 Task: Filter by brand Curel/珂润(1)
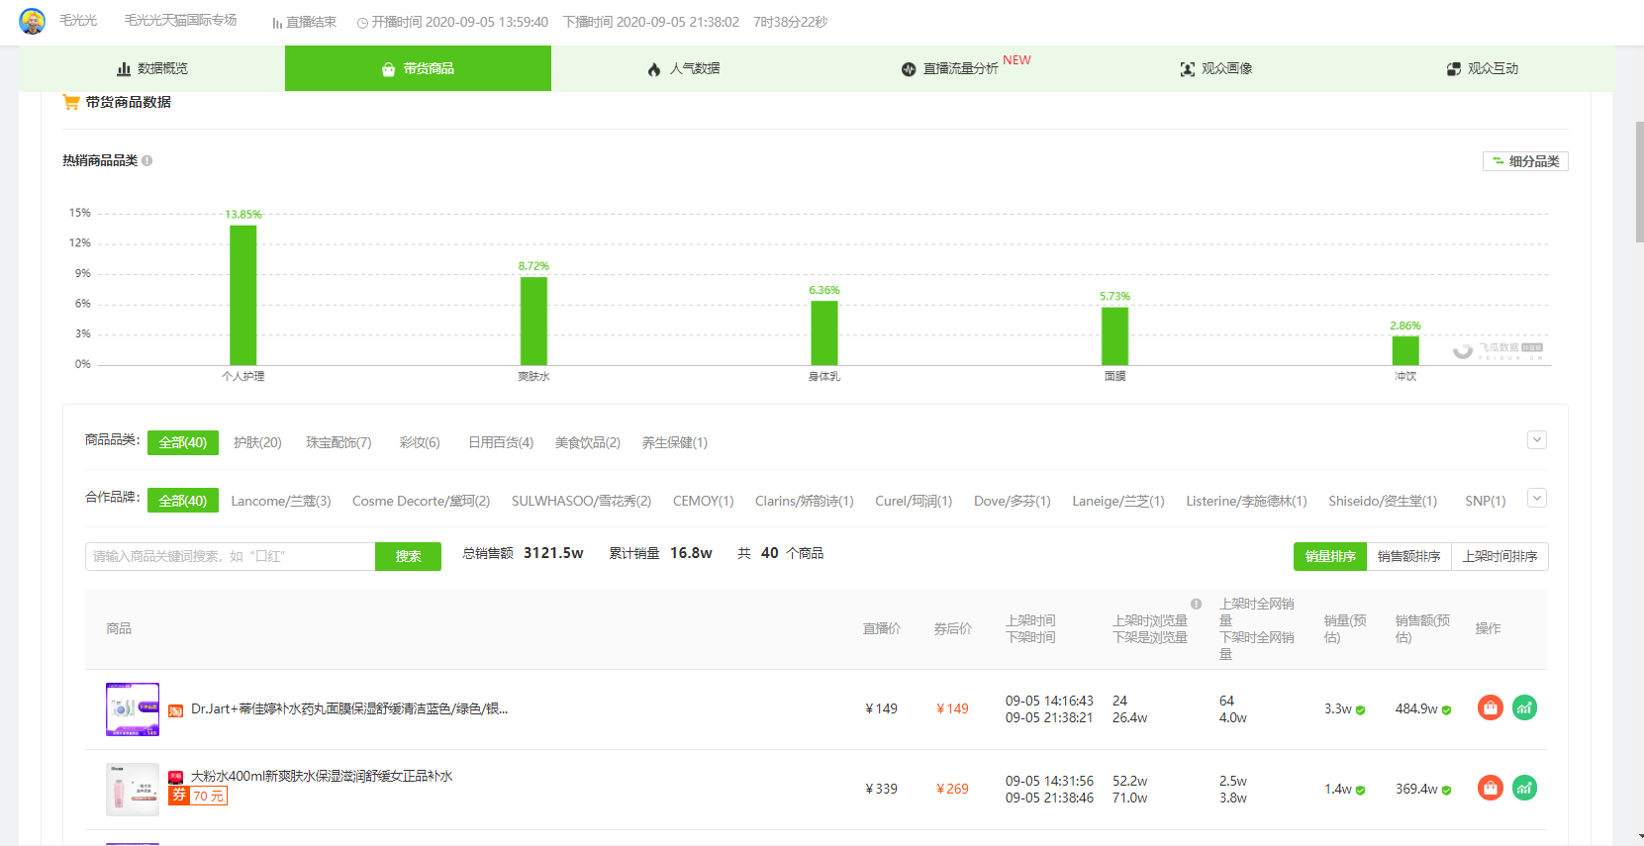[914, 501]
